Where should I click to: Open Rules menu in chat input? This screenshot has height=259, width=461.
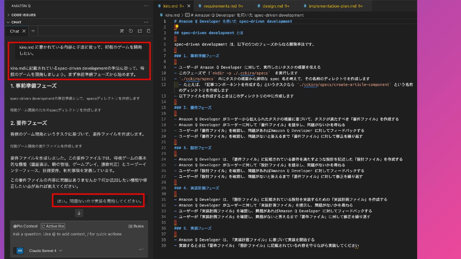pos(136,226)
